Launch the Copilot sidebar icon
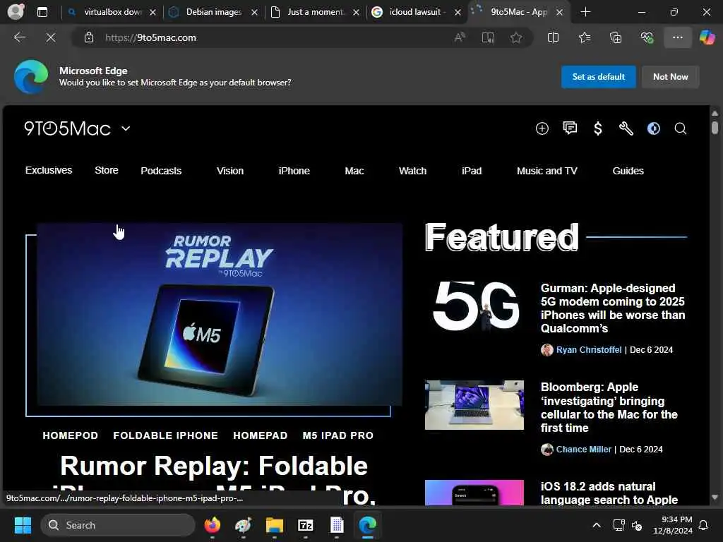 point(707,37)
